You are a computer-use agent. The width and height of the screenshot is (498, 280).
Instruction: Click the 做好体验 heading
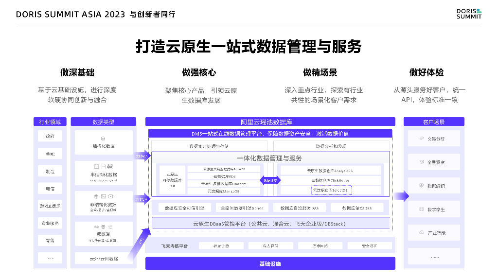(x=427, y=72)
